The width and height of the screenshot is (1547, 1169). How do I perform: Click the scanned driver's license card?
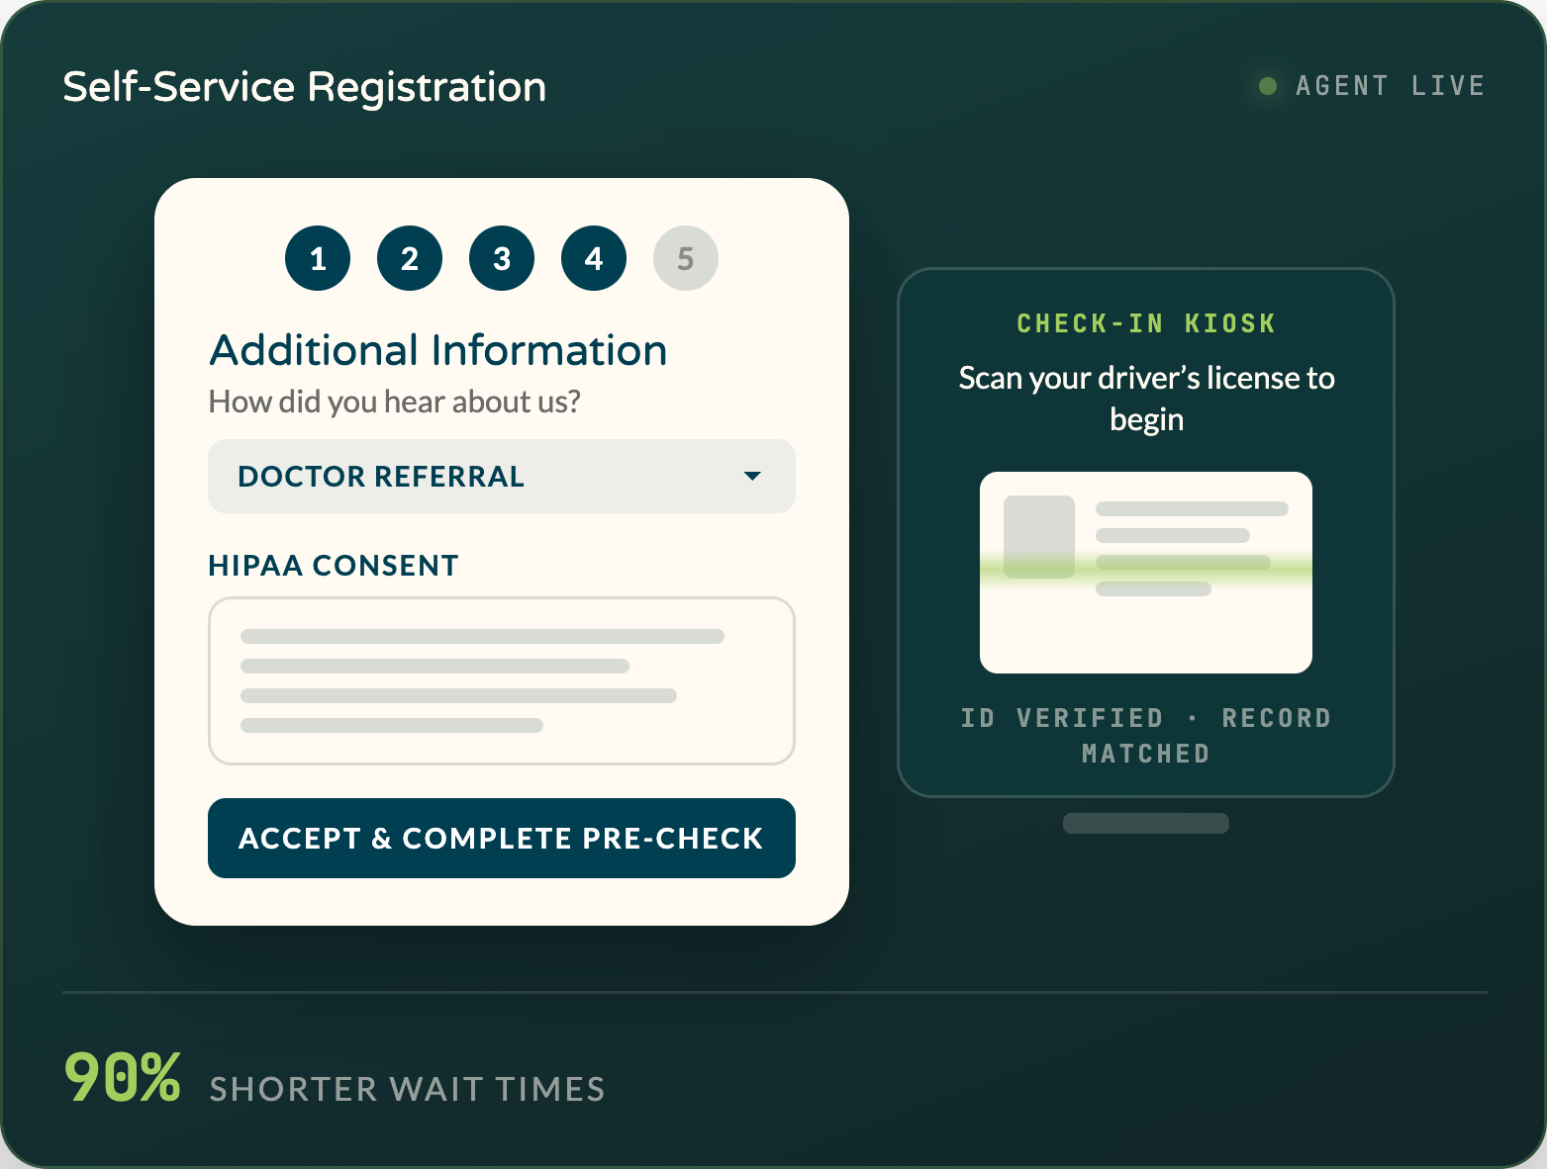[x=1146, y=573]
